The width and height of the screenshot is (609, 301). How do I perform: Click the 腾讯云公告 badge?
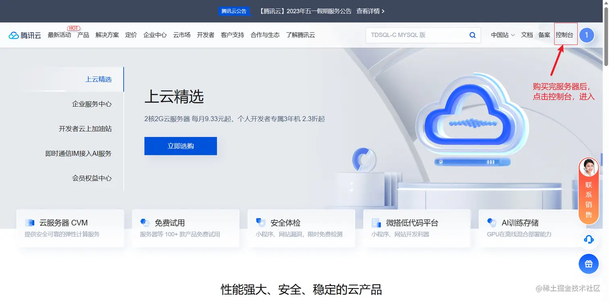(234, 11)
